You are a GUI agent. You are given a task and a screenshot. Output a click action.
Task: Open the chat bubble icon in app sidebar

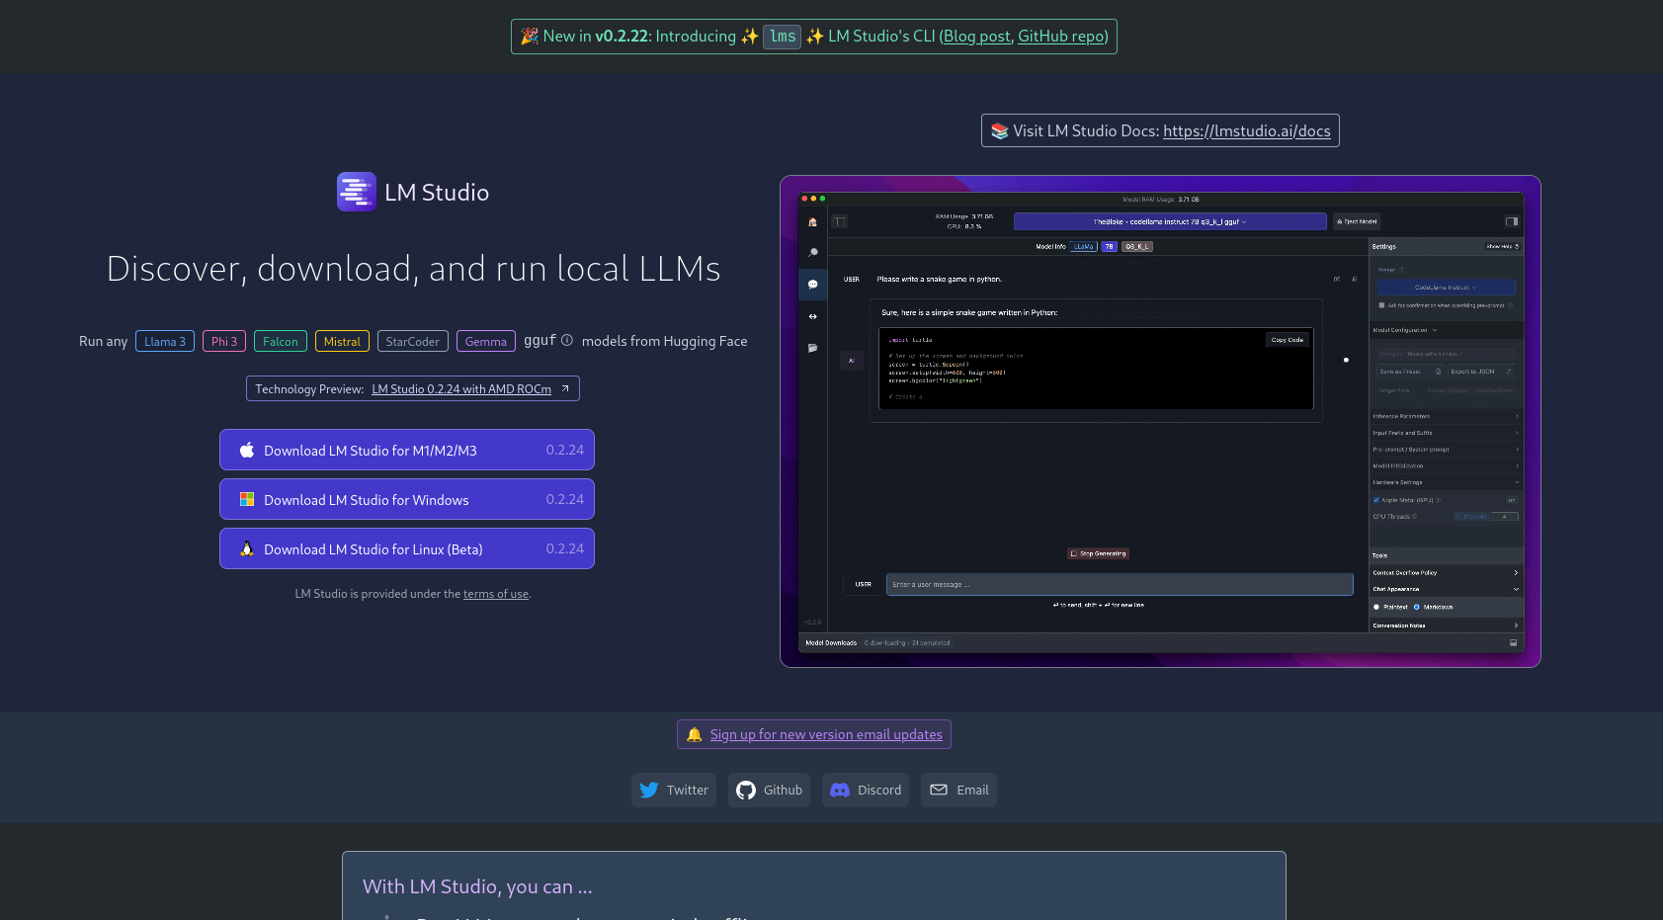(x=812, y=285)
